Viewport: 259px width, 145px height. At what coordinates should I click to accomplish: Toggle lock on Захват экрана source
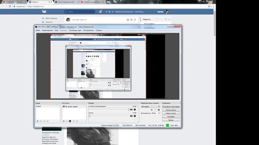pyautogui.click(x=66, y=106)
